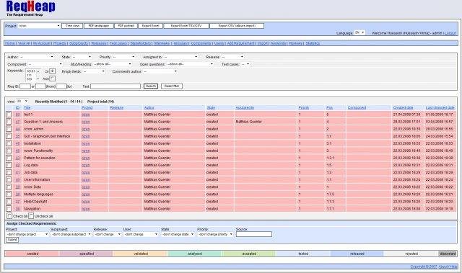
Task: Click Export CSV (allows import) button
Action: click(237, 26)
